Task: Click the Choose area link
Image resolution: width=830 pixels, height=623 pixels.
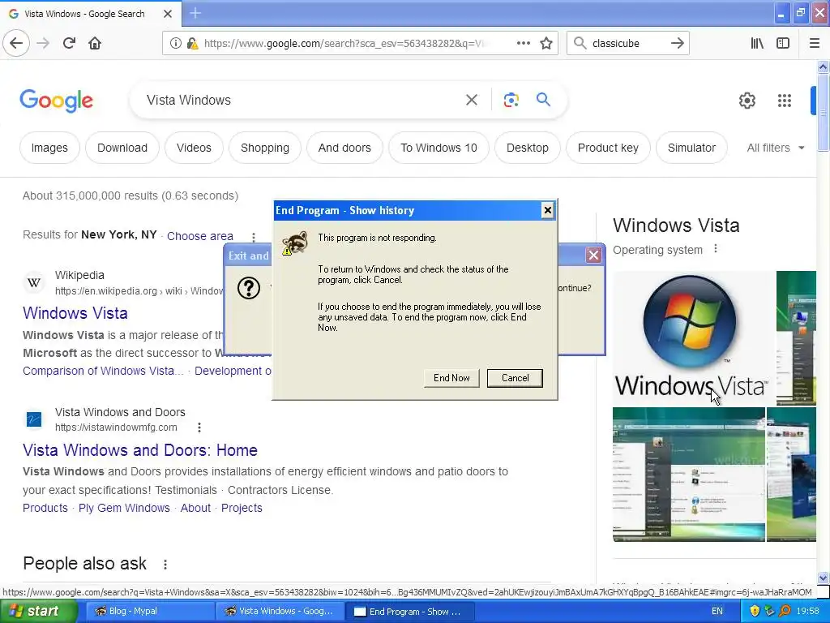Action: (200, 236)
